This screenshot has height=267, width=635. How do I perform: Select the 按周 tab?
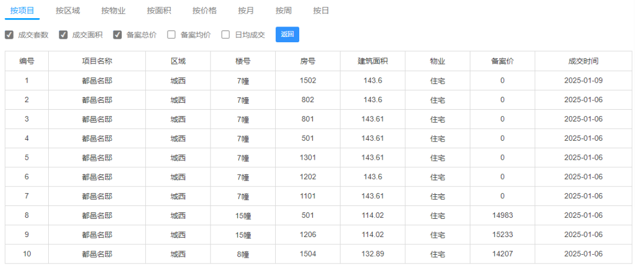click(283, 11)
